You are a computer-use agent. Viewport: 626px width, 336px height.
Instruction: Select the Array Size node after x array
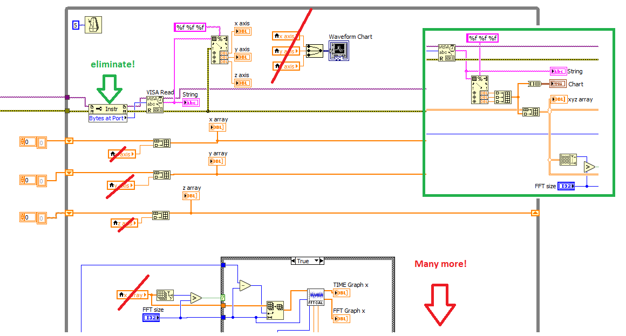pyautogui.click(x=165, y=296)
